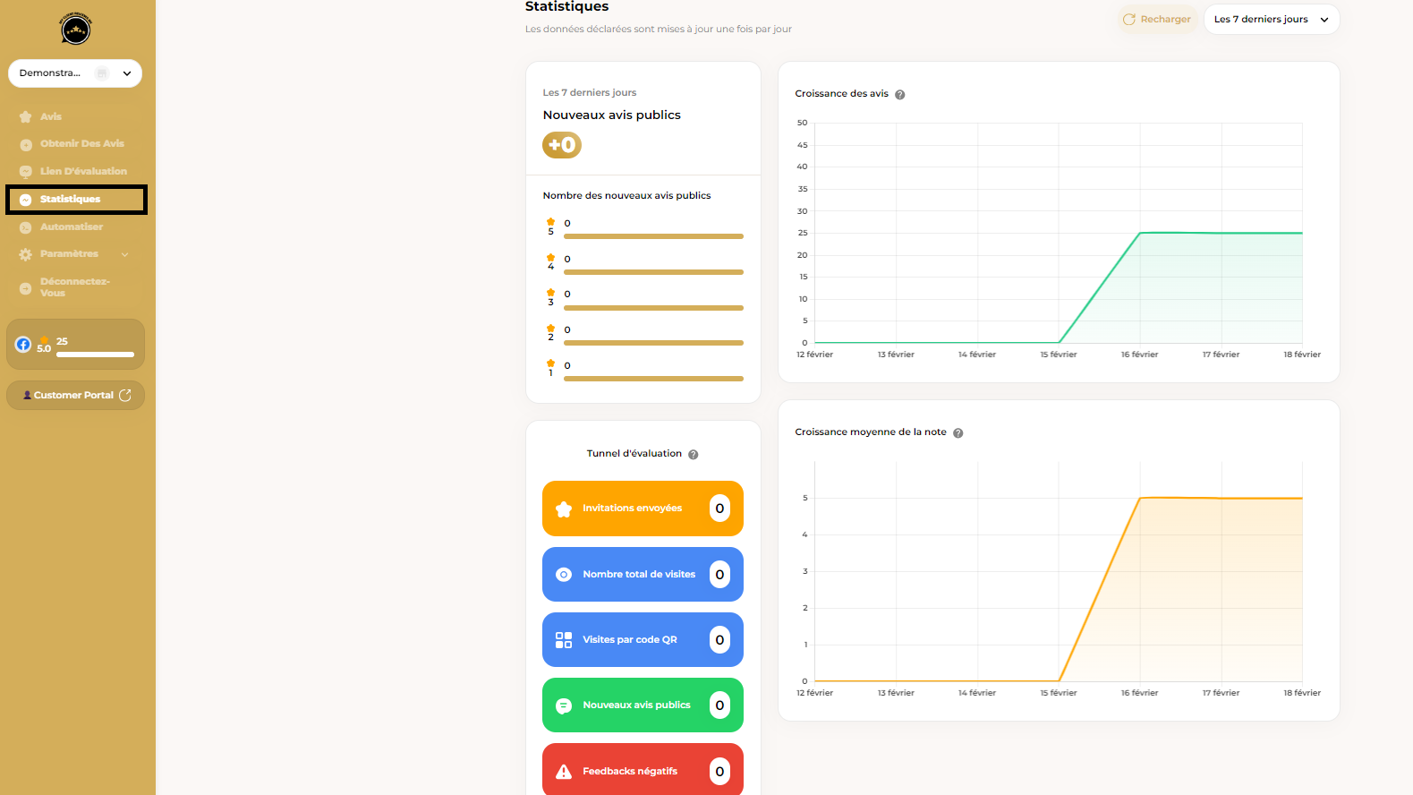Click the star icon next to Avis
The height and width of the screenshot is (795, 1413).
[x=26, y=117]
